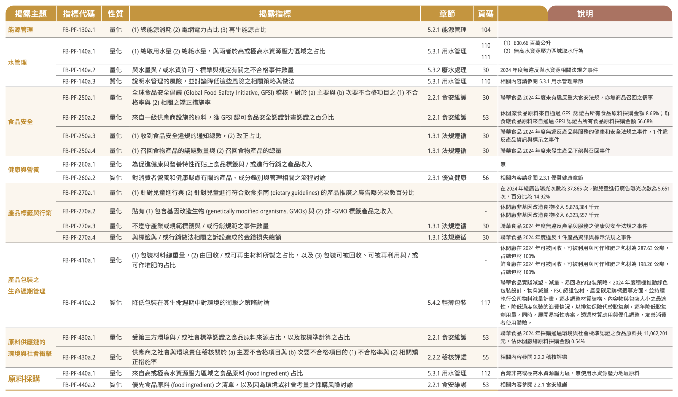Click indicator code FB-PF-130a.1
The width and height of the screenshot is (678, 397).
tap(79, 30)
